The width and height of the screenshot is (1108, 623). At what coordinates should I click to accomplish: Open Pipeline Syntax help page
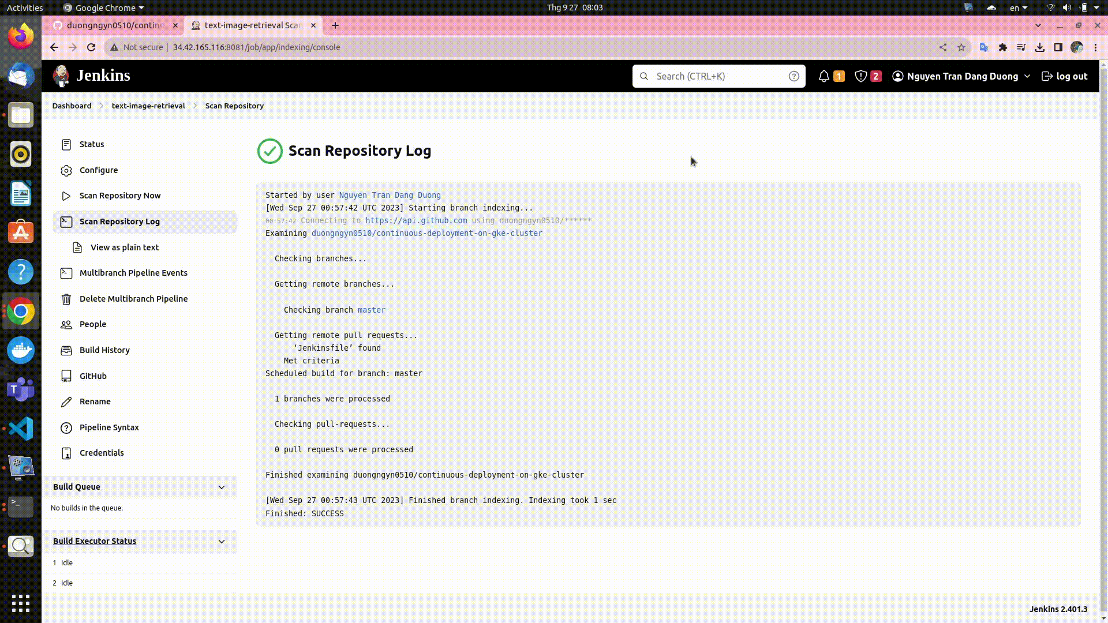(109, 427)
